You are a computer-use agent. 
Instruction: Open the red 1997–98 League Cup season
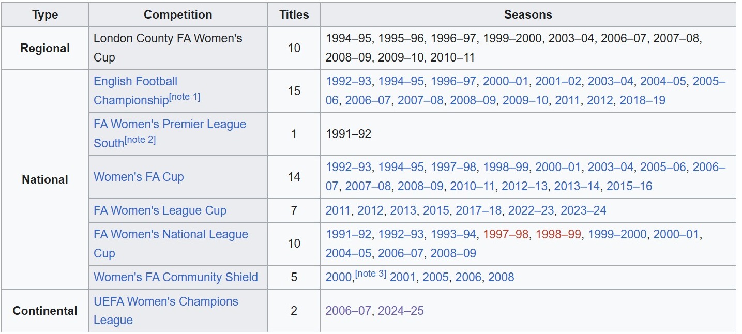[x=506, y=235]
